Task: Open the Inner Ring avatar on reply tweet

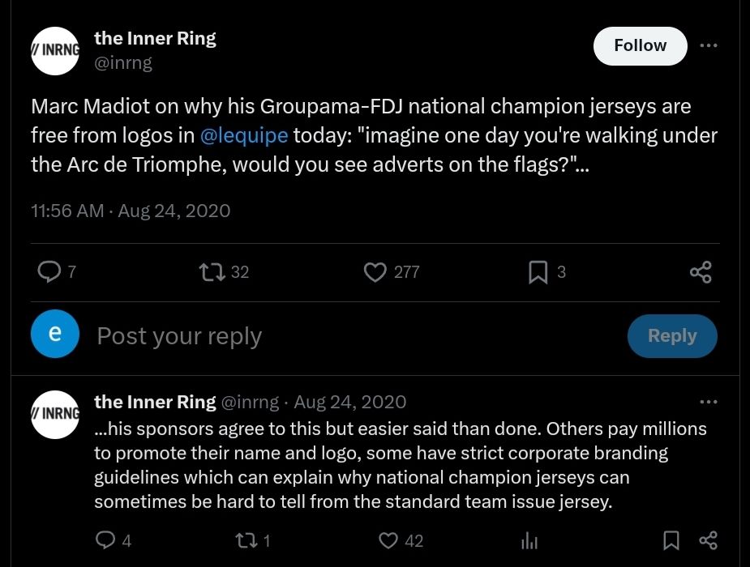Action: (55, 414)
